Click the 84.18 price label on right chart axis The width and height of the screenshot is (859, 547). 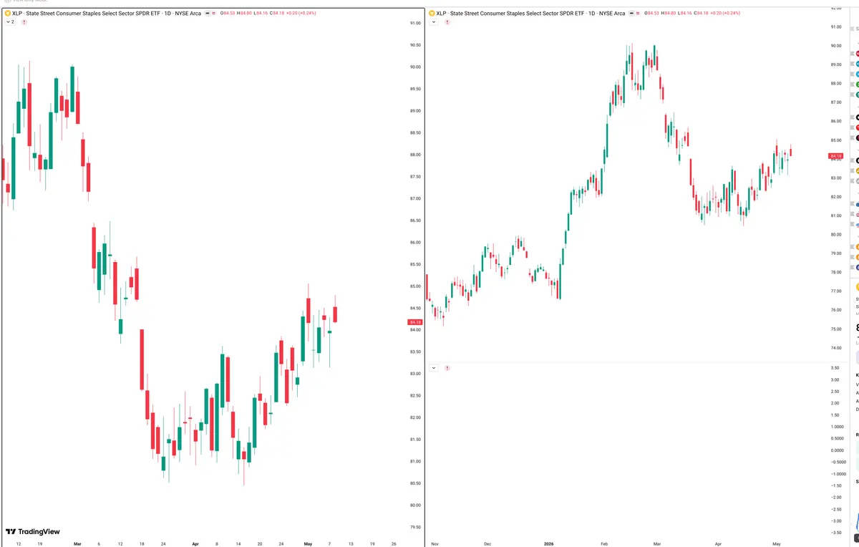(x=835, y=156)
